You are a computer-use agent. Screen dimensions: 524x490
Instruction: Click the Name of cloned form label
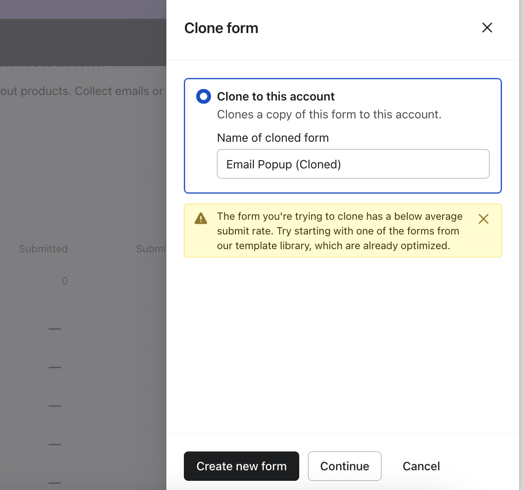[x=273, y=138]
